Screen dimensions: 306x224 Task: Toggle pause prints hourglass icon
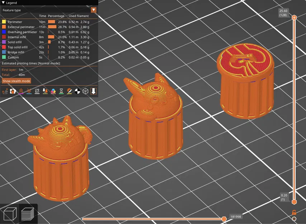tap(61, 91)
